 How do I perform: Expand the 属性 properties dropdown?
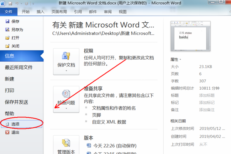click(x=176, y=60)
